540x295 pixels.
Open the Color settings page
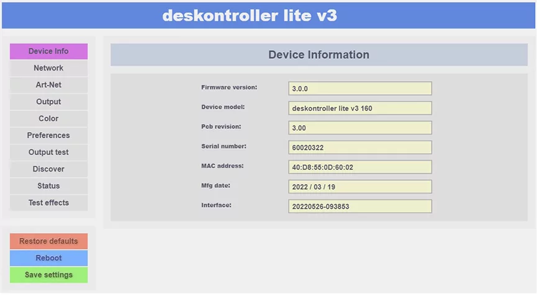point(48,118)
